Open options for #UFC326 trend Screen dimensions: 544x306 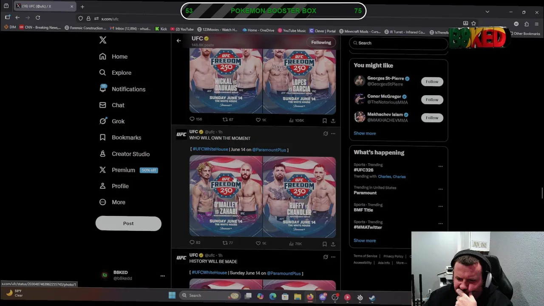(x=440, y=166)
